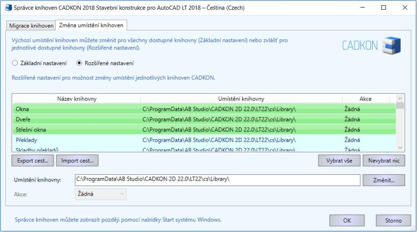Sort by Umístění knihovny column header
417x232 pixels.
tap(241, 99)
